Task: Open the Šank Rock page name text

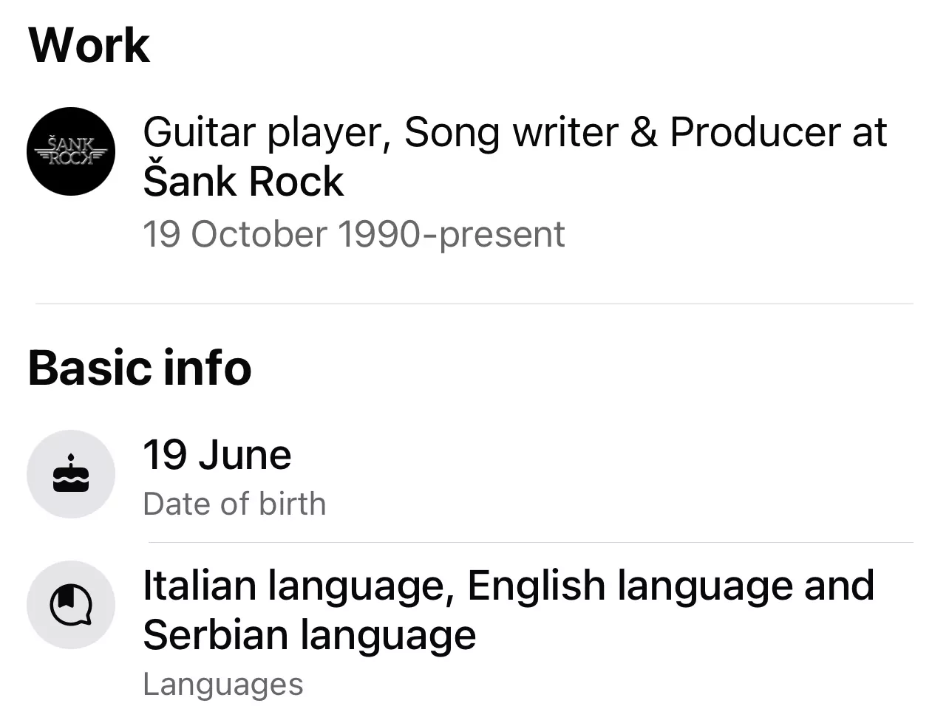Action: [x=243, y=182]
